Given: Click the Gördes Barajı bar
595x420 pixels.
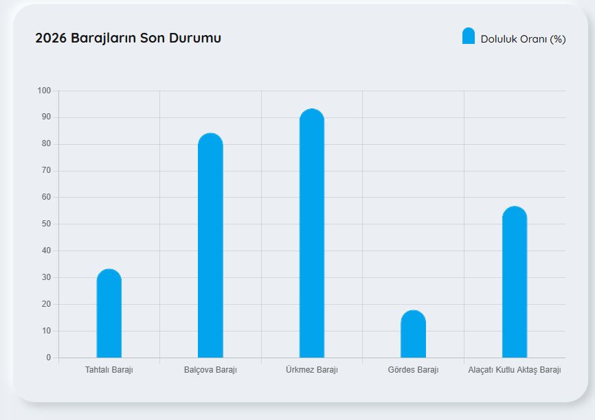Looking at the screenshot, I should 413,334.
